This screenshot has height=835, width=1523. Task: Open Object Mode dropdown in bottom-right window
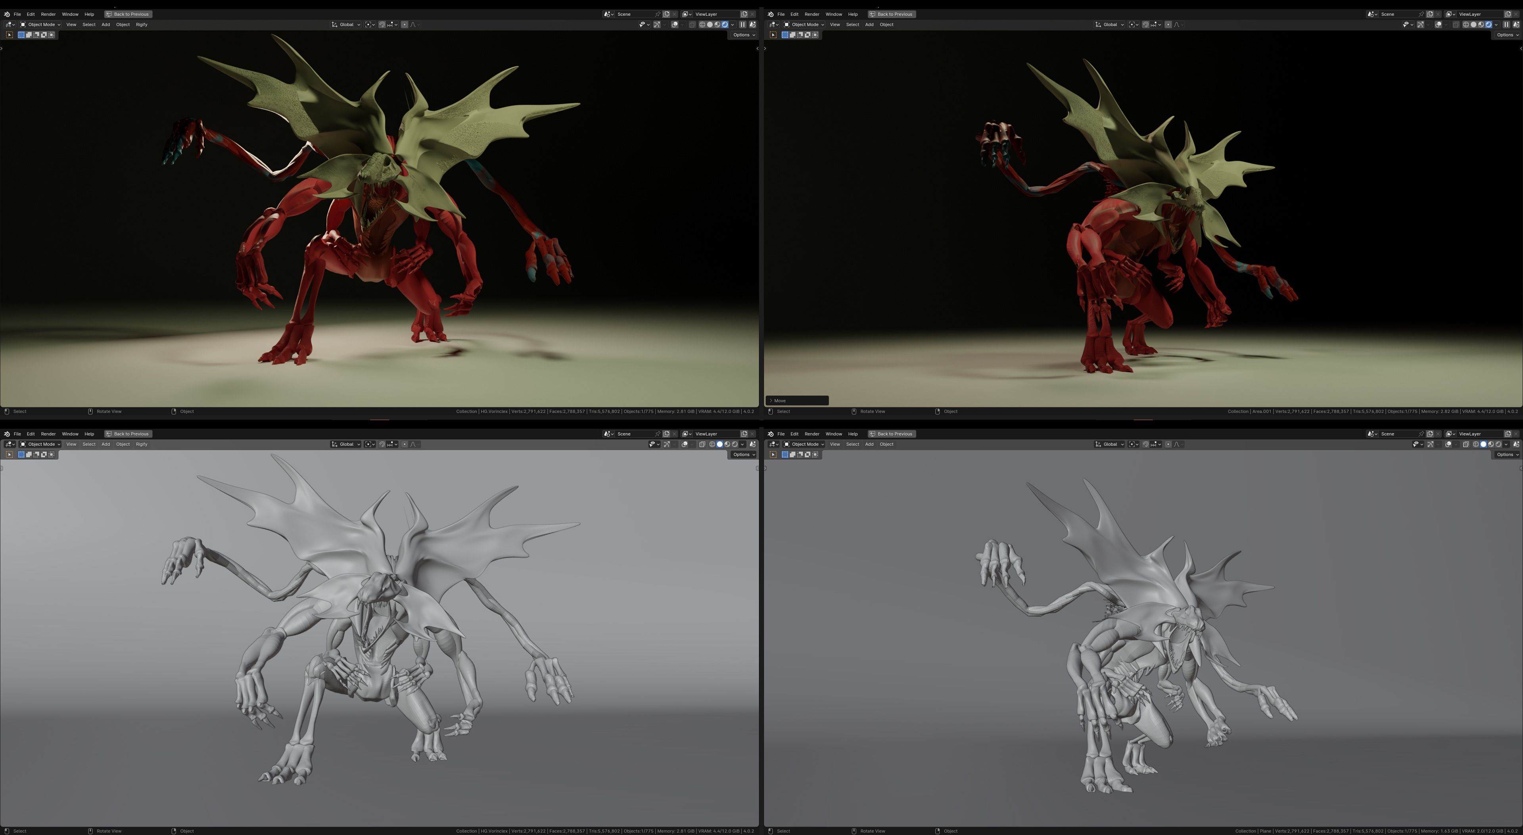coord(804,444)
